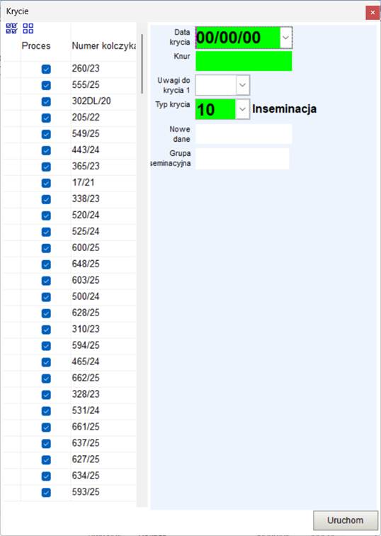Disable processing checkbox for 338/23

click(46, 199)
